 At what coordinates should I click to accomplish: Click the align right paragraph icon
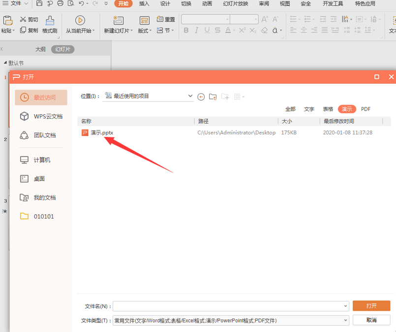314,31
